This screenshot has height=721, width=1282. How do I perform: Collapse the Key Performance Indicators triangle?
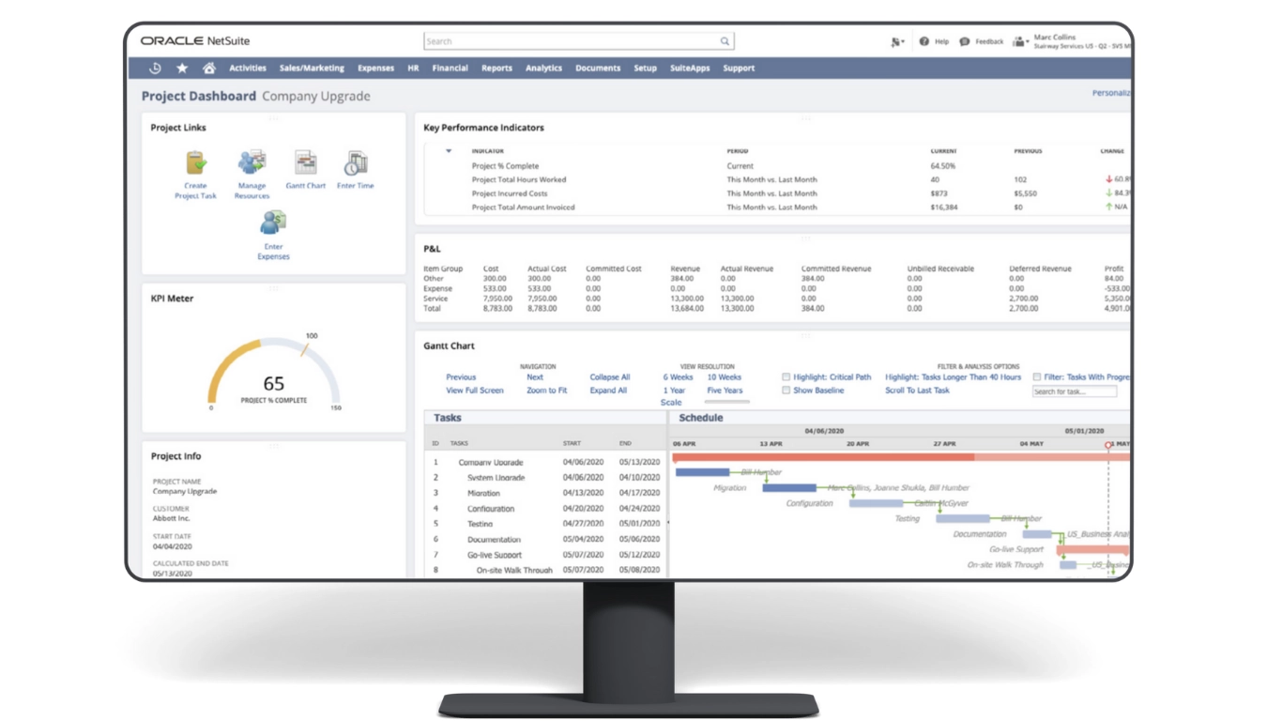(449, 151)
